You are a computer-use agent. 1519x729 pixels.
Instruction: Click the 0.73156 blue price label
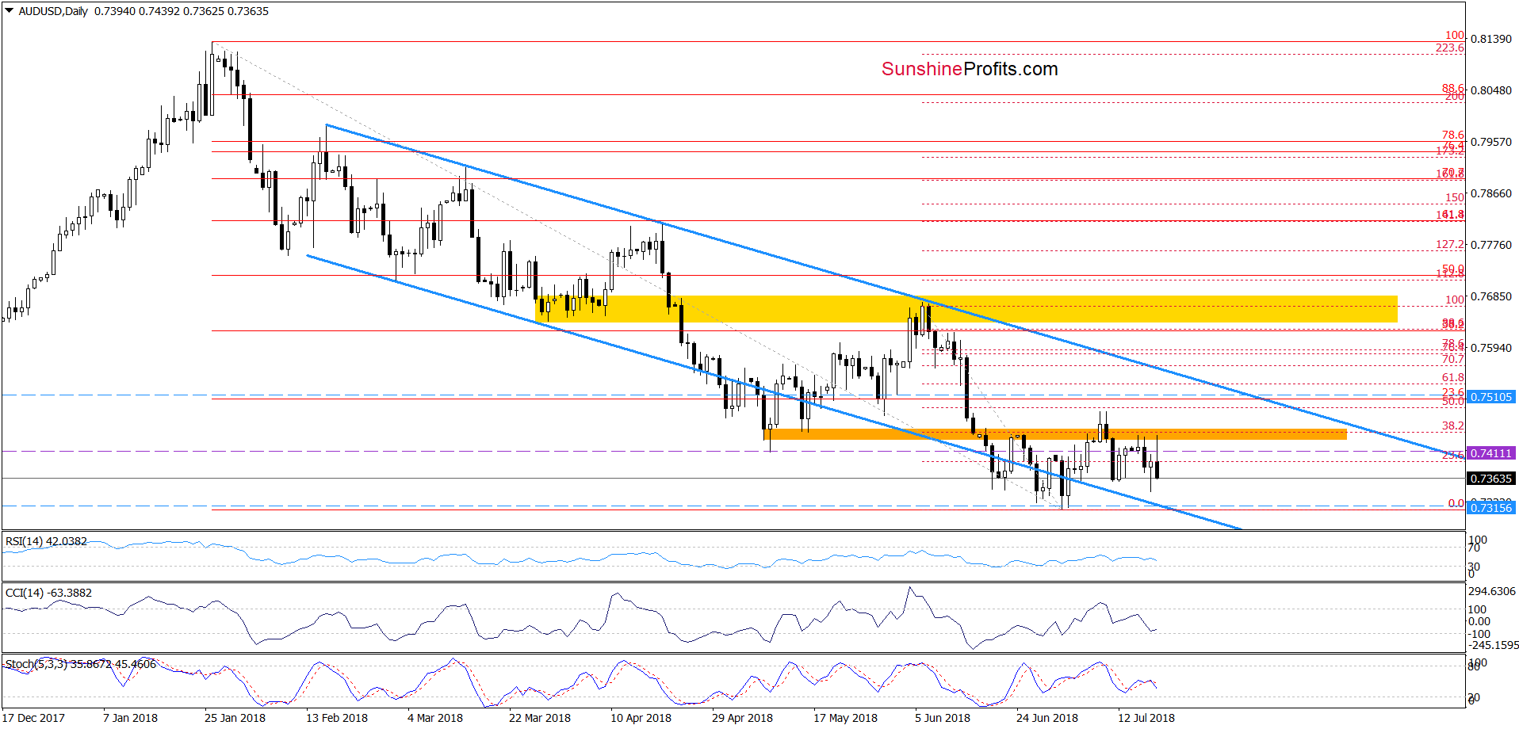tap(1491, 508)
